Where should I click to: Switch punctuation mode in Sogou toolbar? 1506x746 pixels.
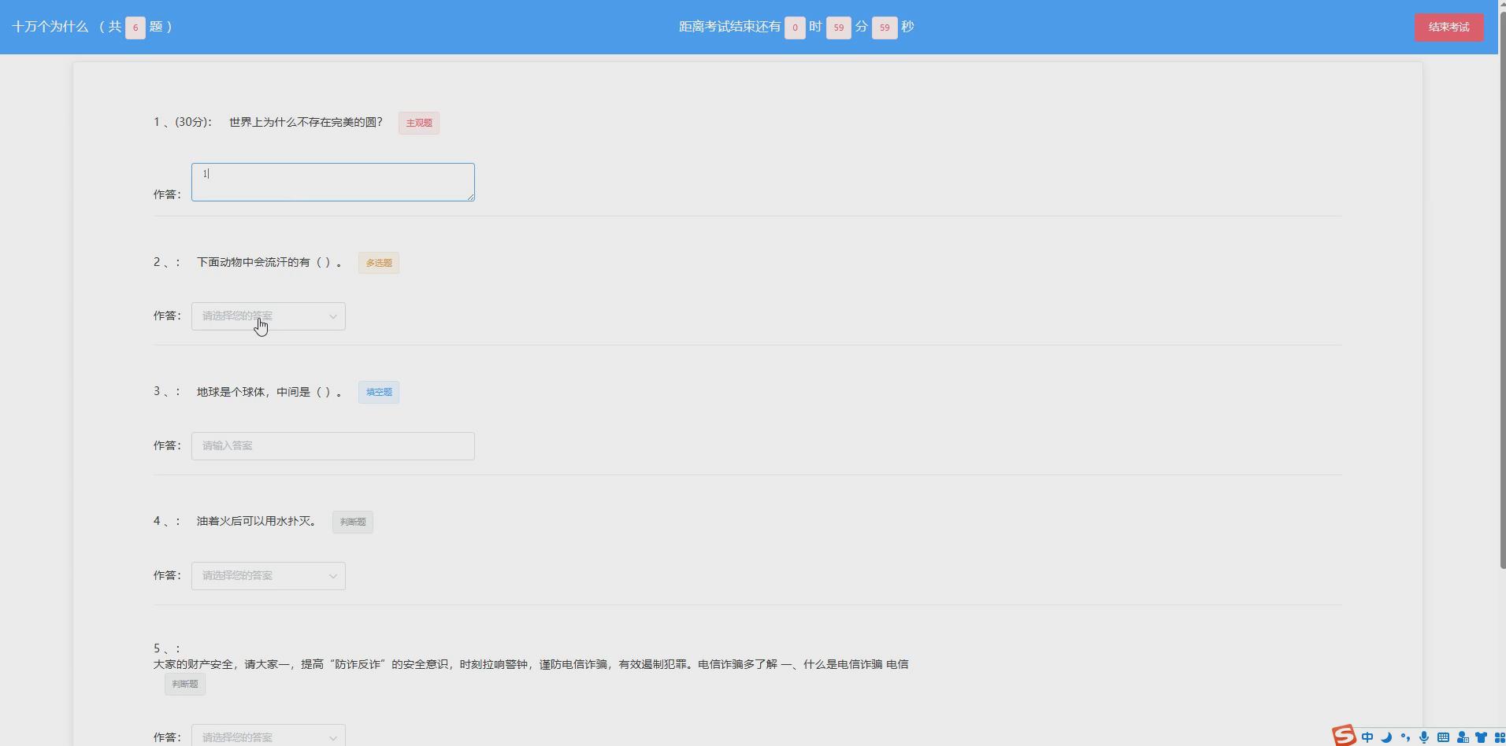click(x=1405, y=737)
